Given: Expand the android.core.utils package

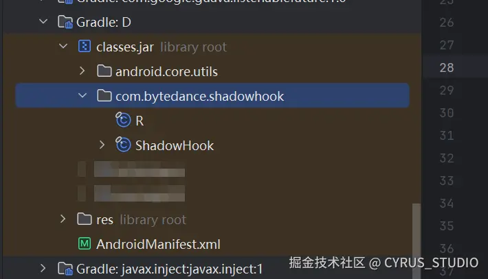Looking at the screenshot, I should click(x=82, y=71).
